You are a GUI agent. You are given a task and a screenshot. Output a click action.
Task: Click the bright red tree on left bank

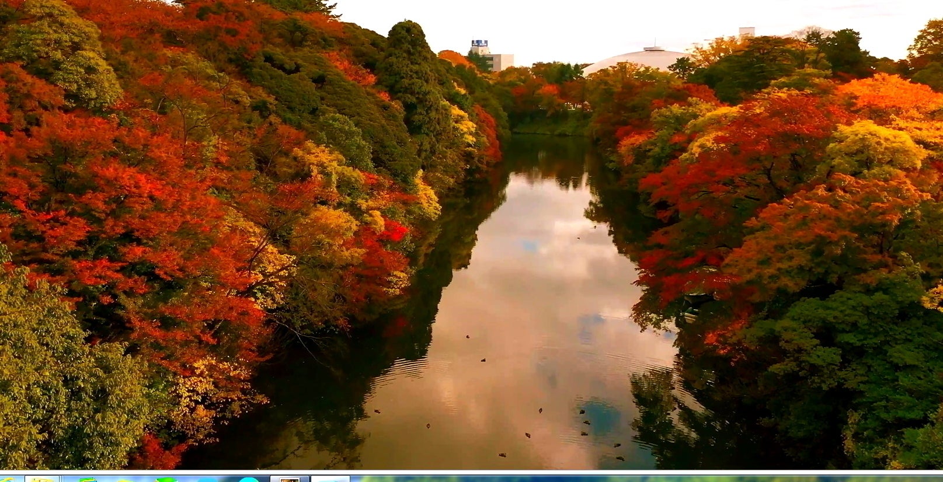(394, 231)
